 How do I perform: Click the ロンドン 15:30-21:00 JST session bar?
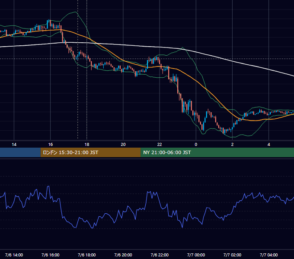(90, 152)
